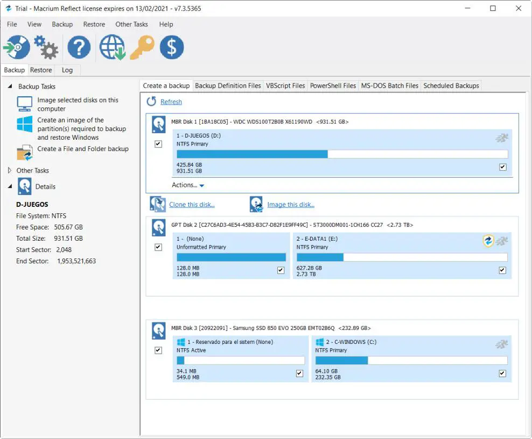Image resolution: width=532 pixels, height=439 pixels.
Task: Click the golden key license icon
Action: point(142,48)
